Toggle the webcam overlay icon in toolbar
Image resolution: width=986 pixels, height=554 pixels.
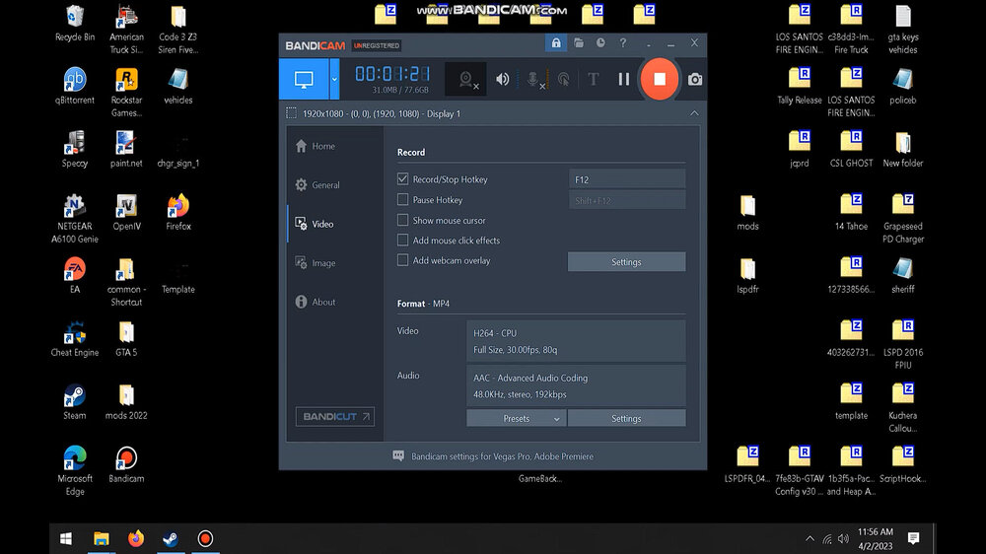(465, 79)
